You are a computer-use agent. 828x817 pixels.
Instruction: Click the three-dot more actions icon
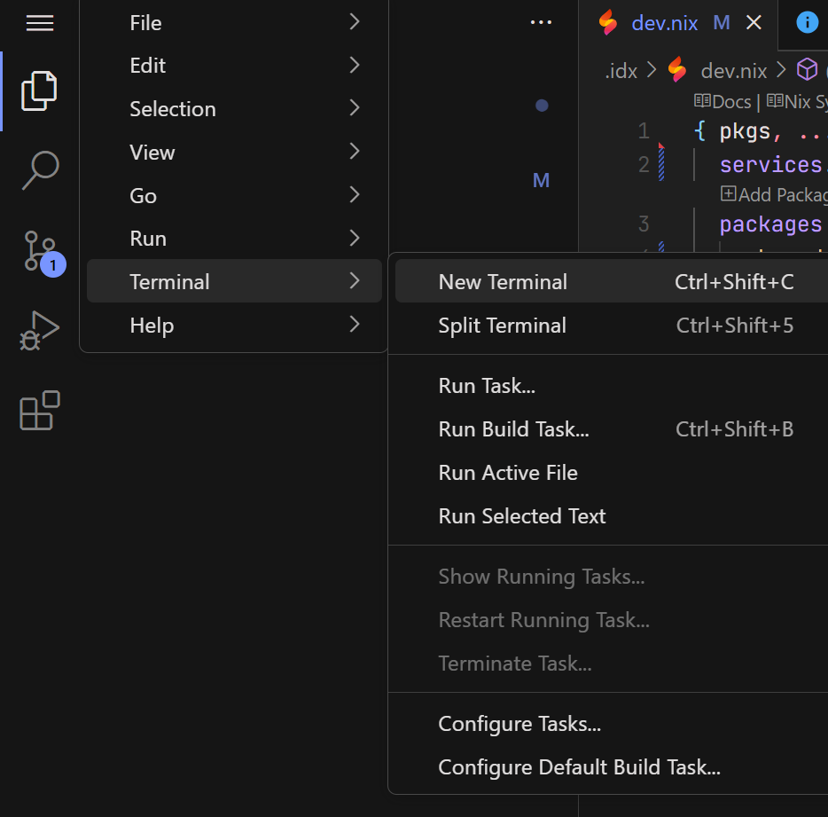coord(541,22)
